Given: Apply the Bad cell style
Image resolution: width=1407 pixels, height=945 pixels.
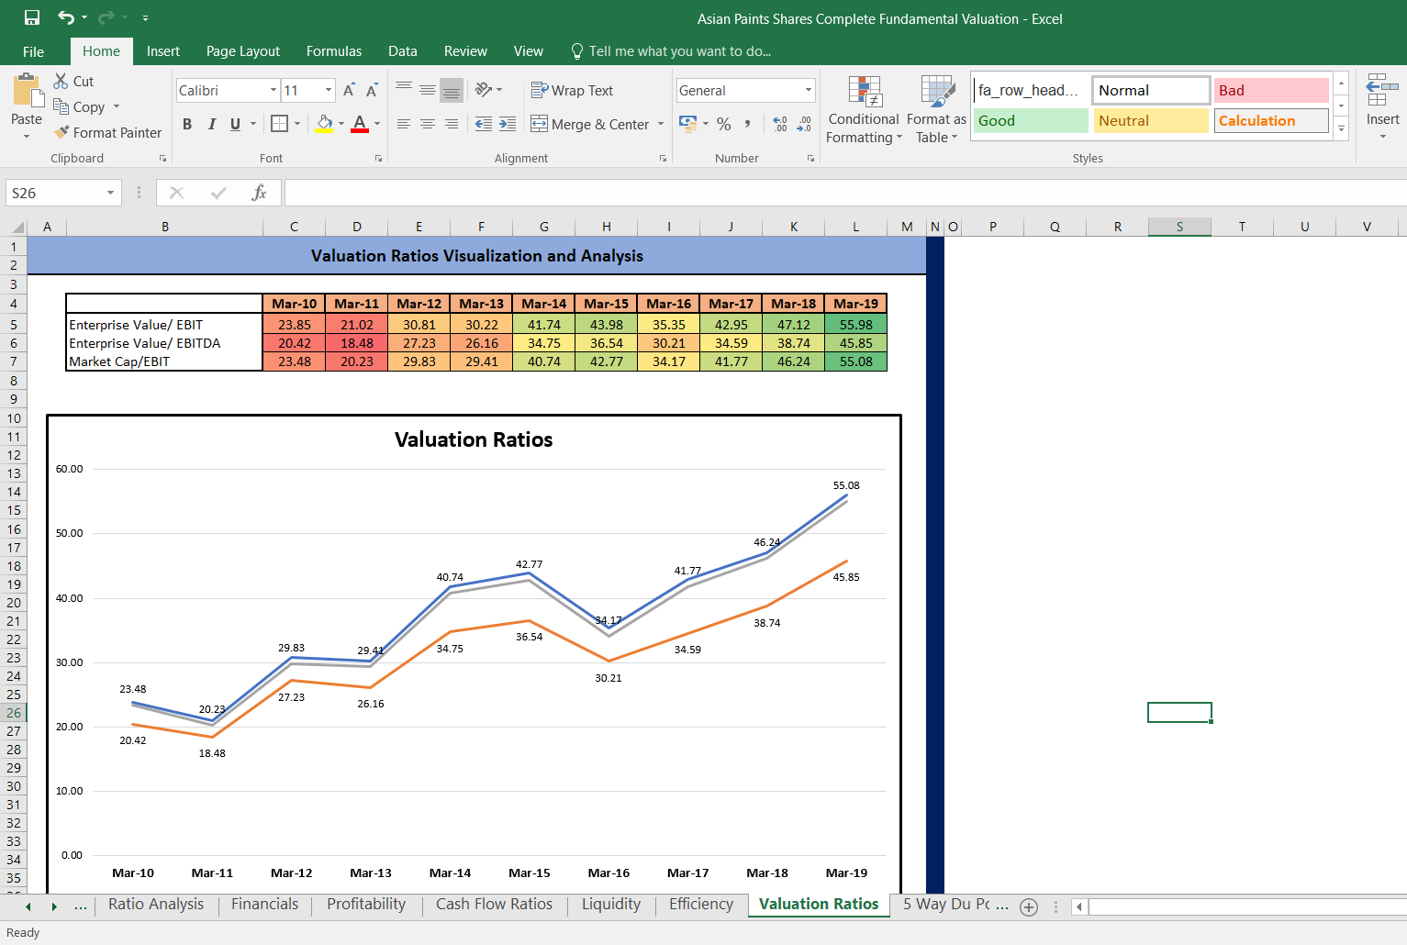Looking at the screenshot, I should (x=1271, y=90).
